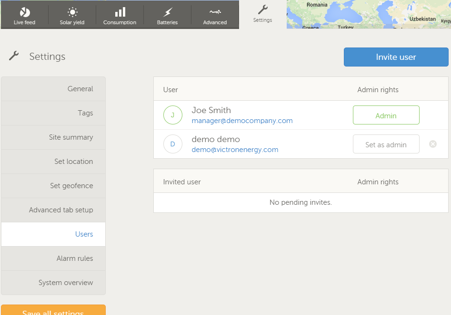Toggle Joe Smith's Admin rights button
Screen dimensions: 451x315
[386, 115]
